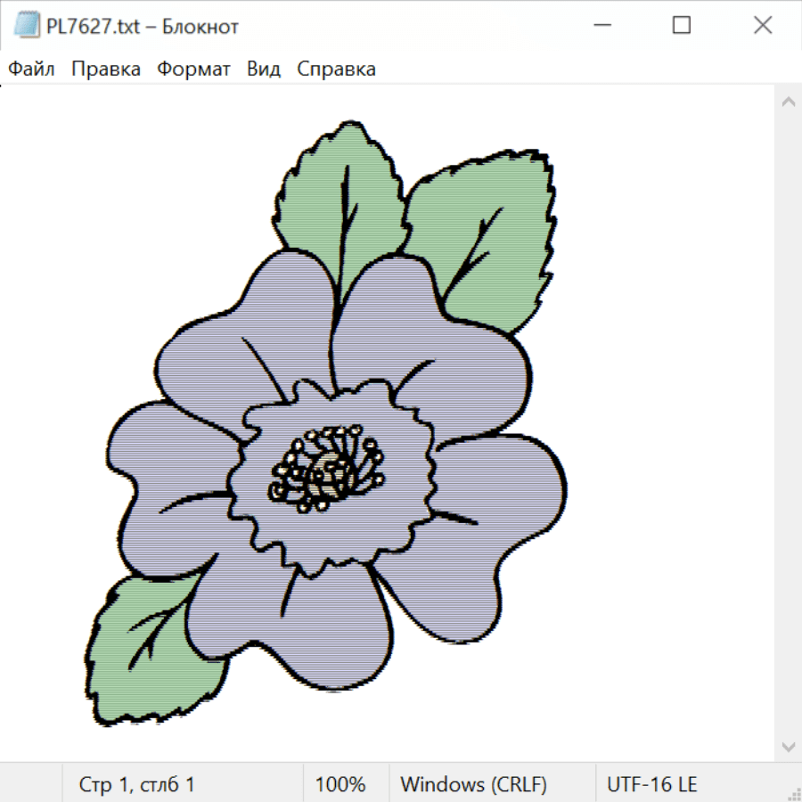Open the Правка menu
This screenshot has width=802, height=802.
tap(106, 70)
